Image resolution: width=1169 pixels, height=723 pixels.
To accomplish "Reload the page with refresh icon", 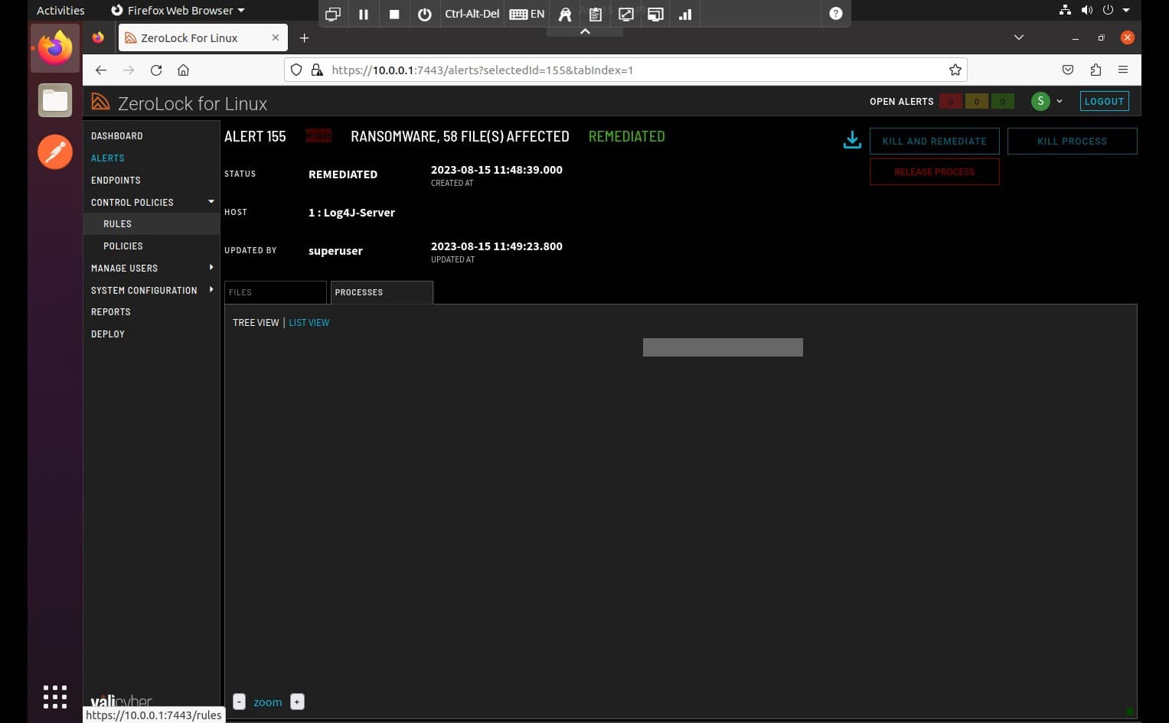I will pyautogui.click(x=156, y=70).
